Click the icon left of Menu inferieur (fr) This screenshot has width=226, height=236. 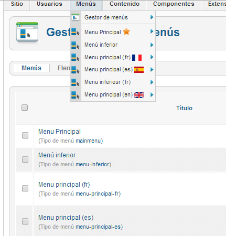76,82
